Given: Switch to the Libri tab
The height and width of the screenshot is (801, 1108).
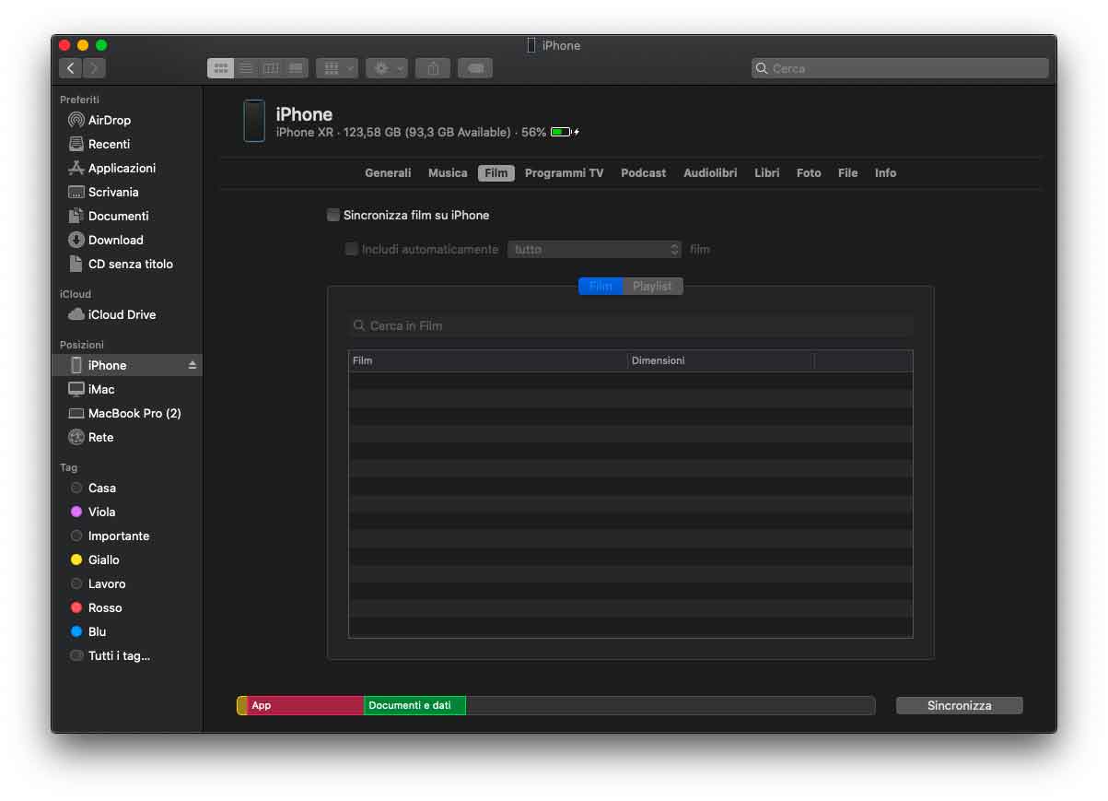Looking at the screenshot, I should pos(766,173).
